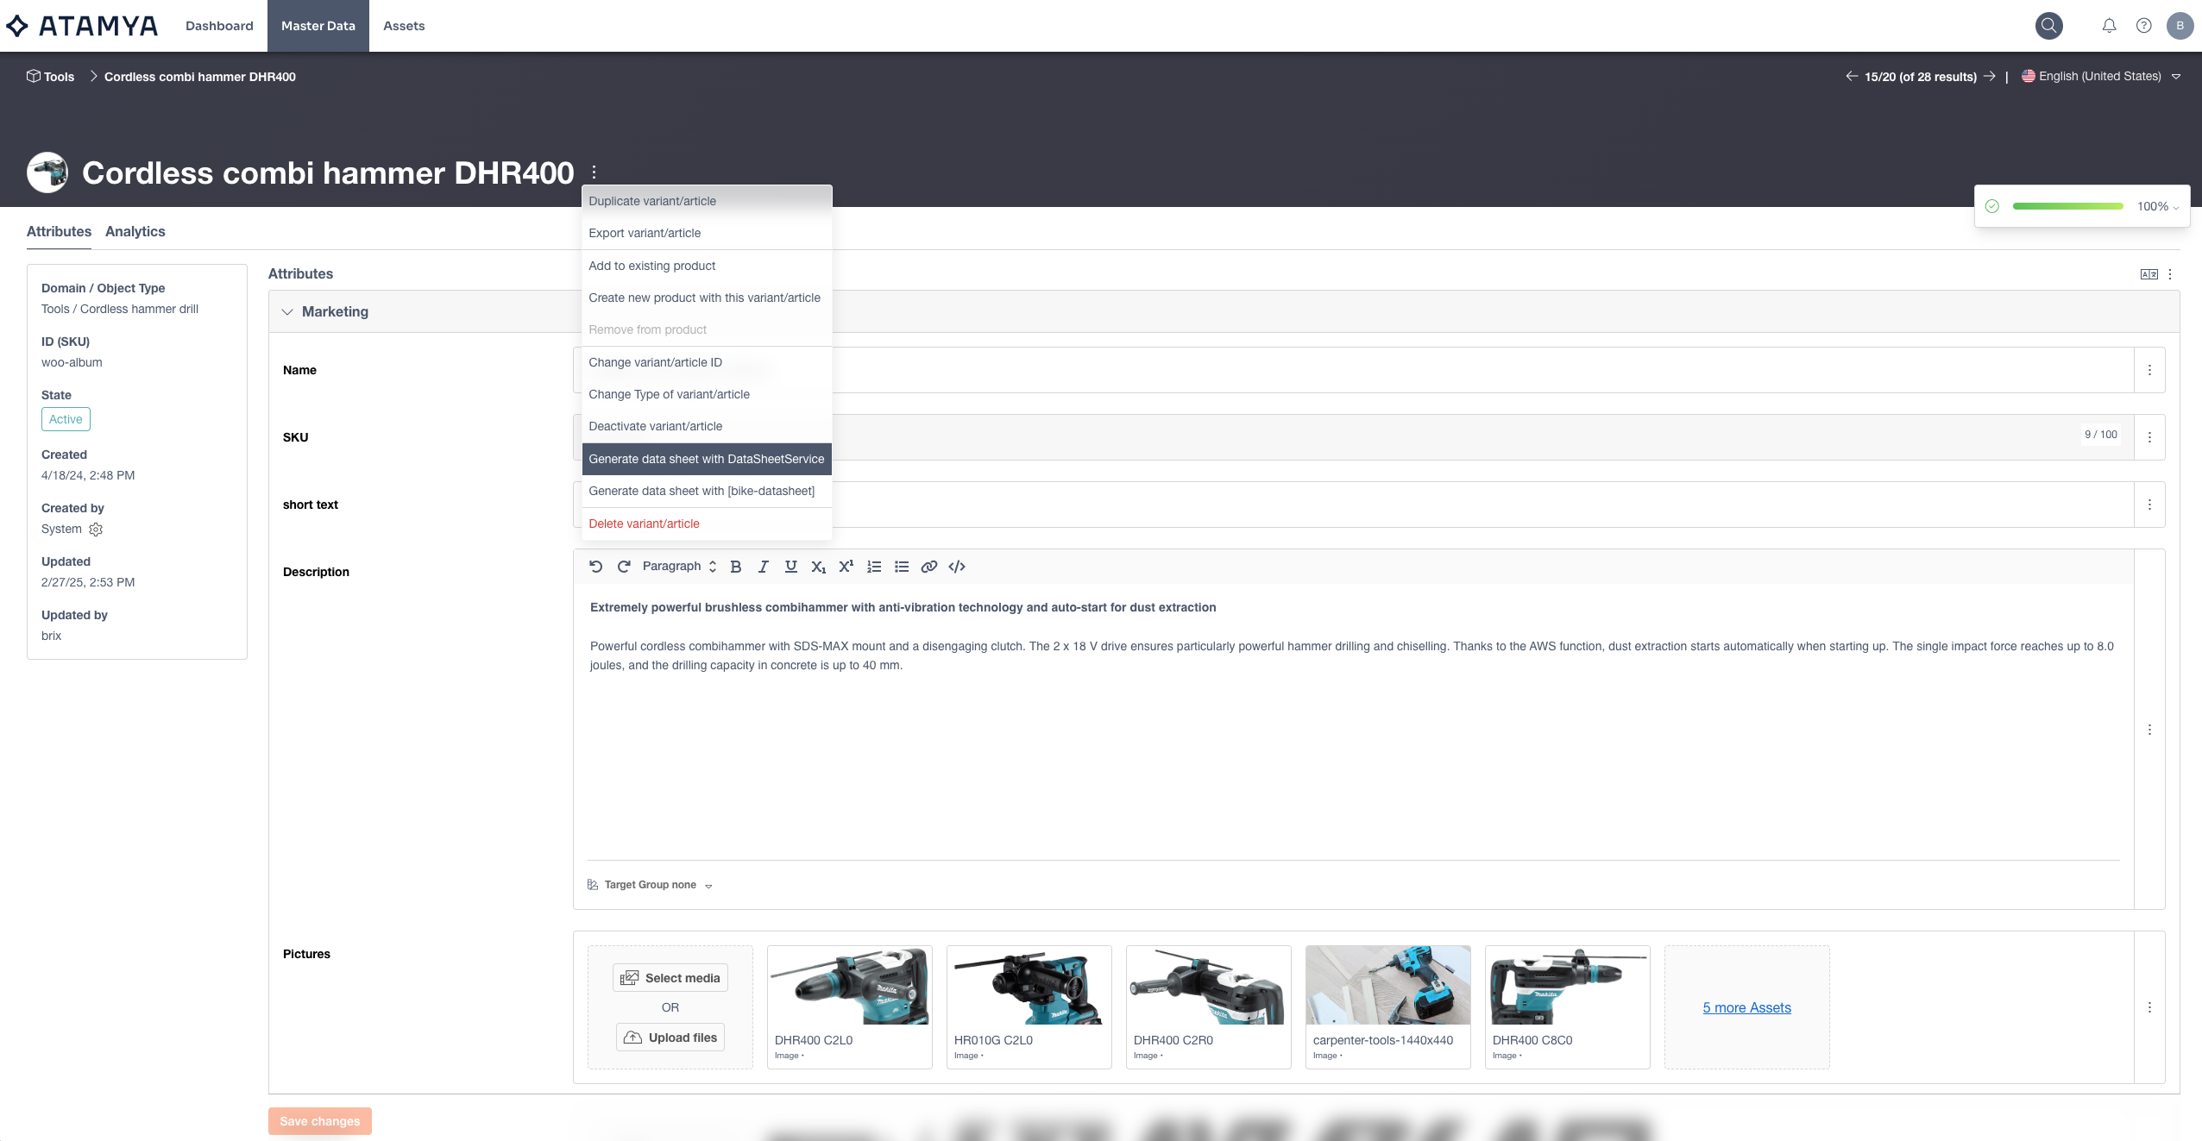The width and height of the screenshot is (2202, 1141).
Task: Select Delete variant/article
Action: tap(707, 523)
